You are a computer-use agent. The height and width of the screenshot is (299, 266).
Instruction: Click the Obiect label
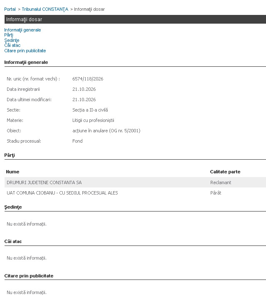14,131
